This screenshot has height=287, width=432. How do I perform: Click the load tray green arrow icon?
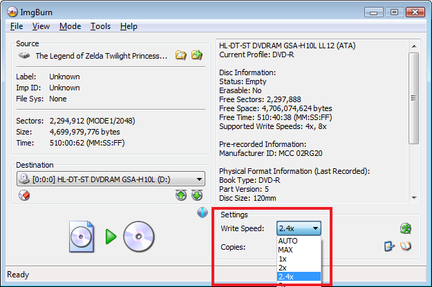coord(182,195)
